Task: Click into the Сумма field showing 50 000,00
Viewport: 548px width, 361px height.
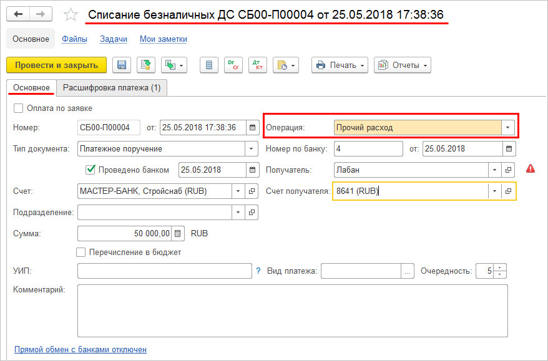Action: pos(125,234)
